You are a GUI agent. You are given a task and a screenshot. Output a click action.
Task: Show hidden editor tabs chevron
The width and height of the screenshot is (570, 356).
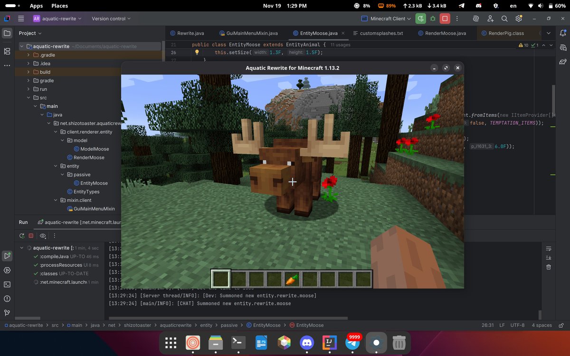coord(549,33)
